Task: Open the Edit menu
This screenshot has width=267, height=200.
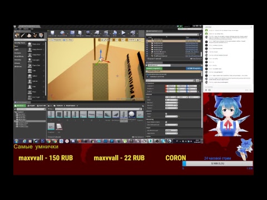Action: coord(20,29)
